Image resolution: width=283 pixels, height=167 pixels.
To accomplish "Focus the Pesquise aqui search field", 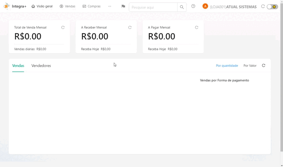I will click(153, 7).
